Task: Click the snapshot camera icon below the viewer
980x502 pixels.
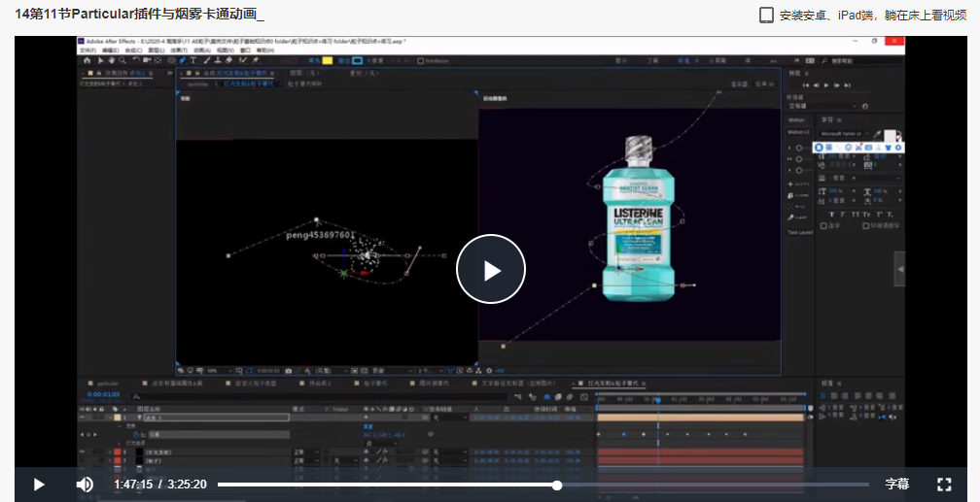Action: pos(288,370)
